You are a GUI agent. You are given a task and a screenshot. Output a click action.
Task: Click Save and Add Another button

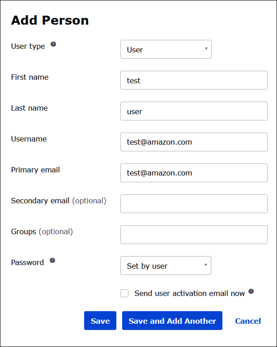pos(172,321)
